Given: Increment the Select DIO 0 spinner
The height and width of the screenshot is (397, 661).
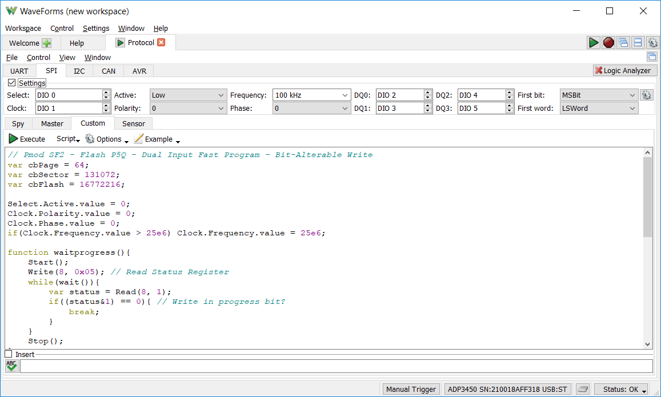Looking at the screenshot, I should 106,93.
